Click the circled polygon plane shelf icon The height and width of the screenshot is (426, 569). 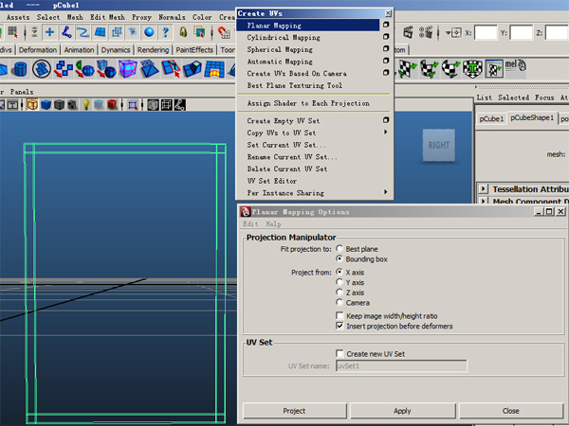coord(42,69)
